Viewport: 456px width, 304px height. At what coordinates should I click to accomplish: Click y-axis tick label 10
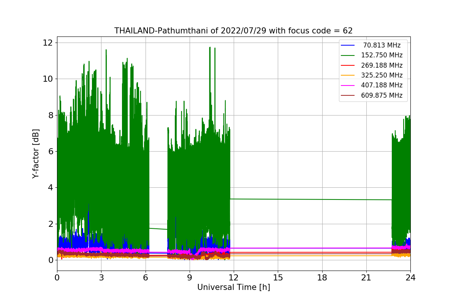pos(49,79)
